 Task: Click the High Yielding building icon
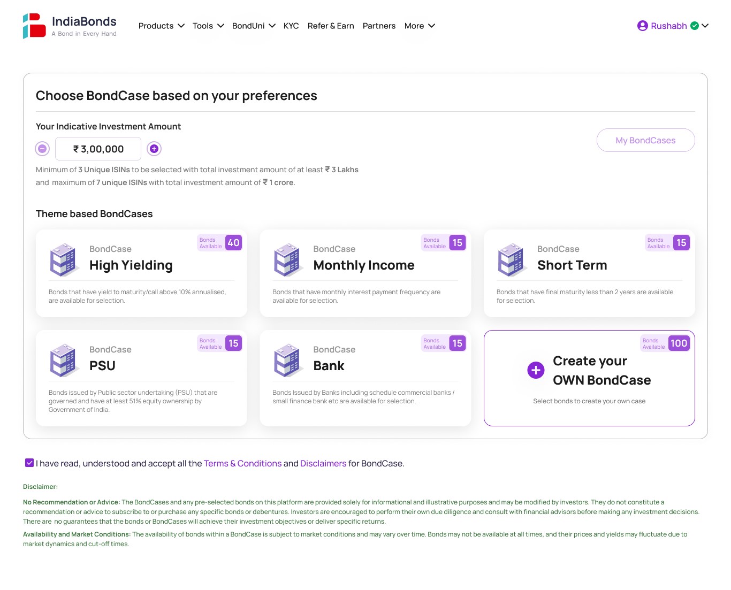[65, 259]
